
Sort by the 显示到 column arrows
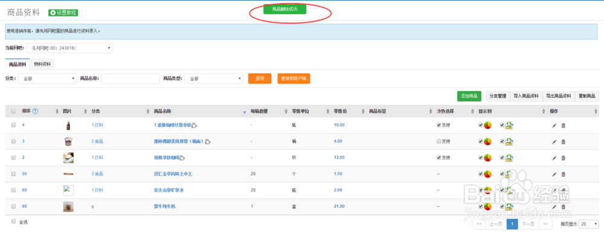pyautogui.click(x=544, y=111)
